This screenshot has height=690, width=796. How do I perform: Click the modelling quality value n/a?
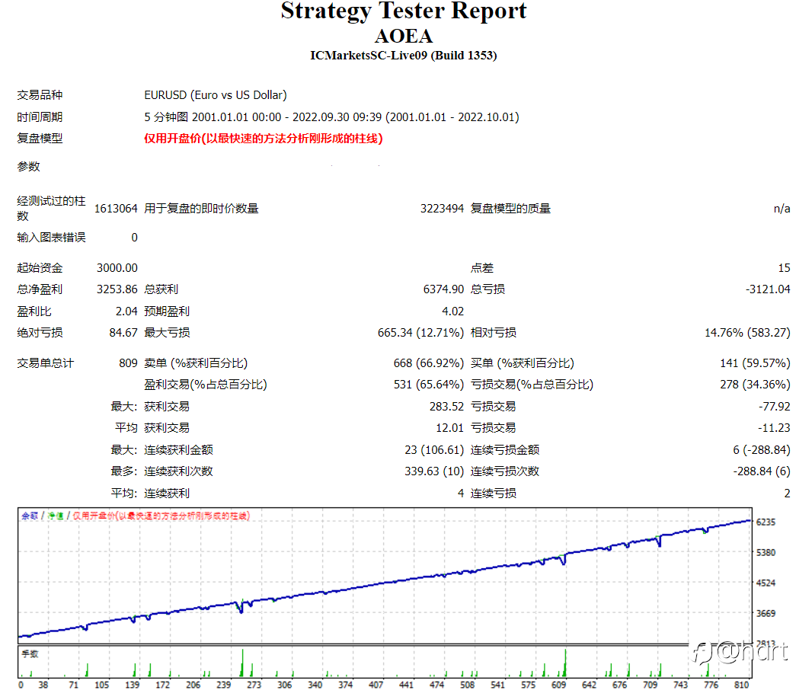(782, 209)
